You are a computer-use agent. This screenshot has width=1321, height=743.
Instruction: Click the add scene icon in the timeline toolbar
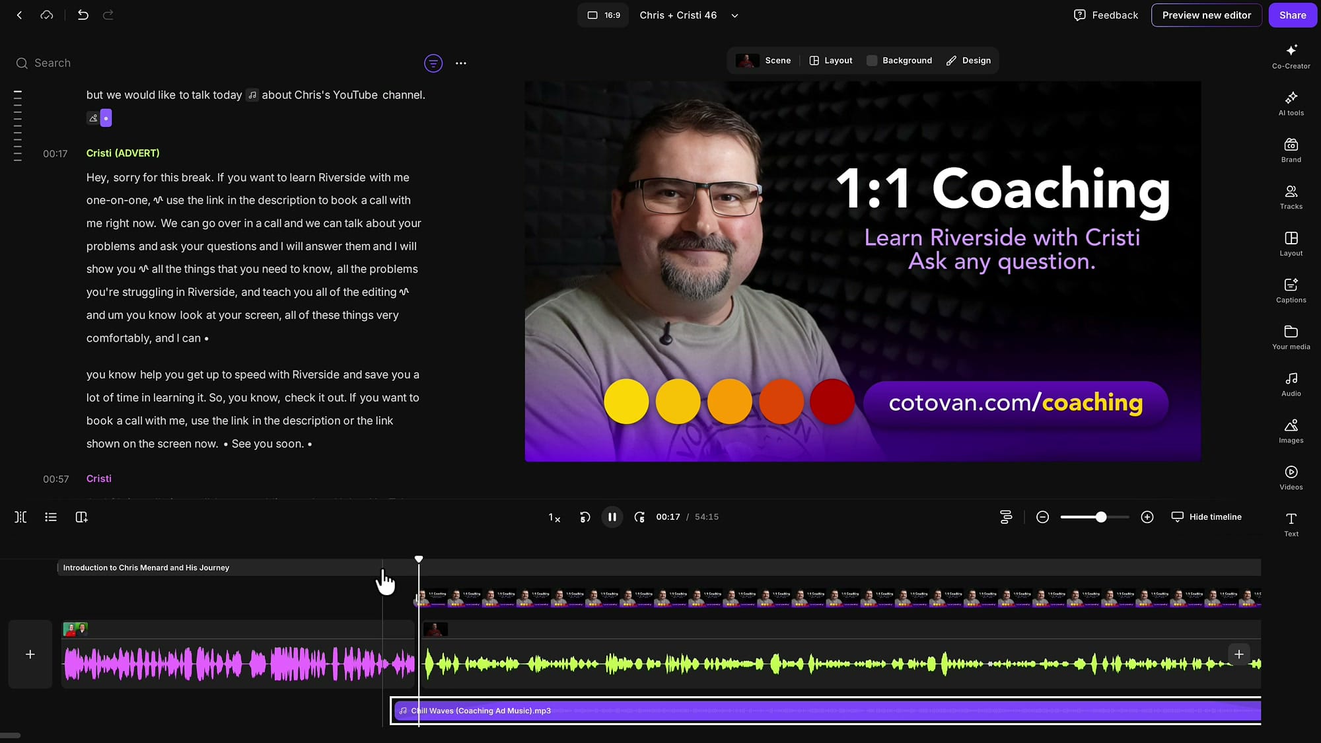coord(81,517)
